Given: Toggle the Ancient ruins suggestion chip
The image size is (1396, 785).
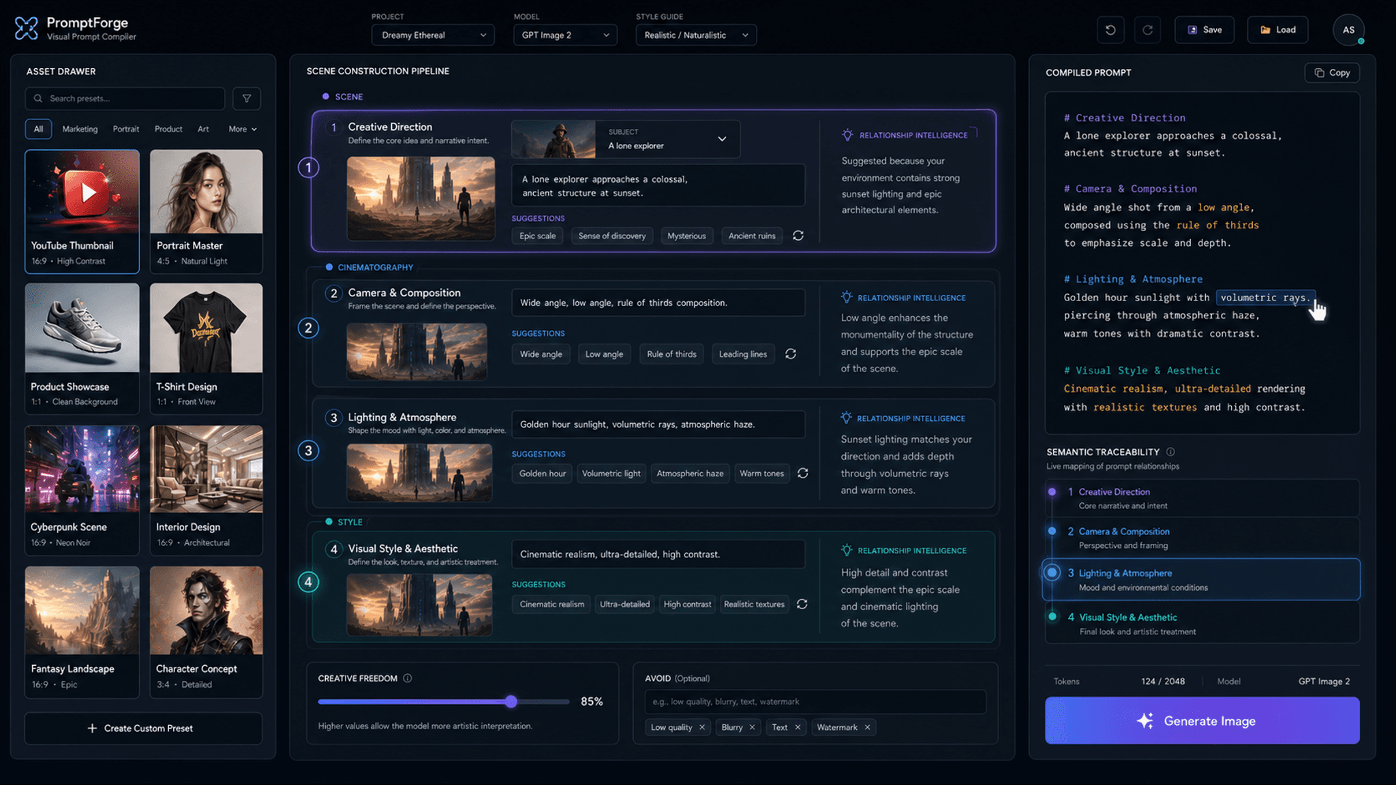Looking at the screenshot, I should 752,236.
